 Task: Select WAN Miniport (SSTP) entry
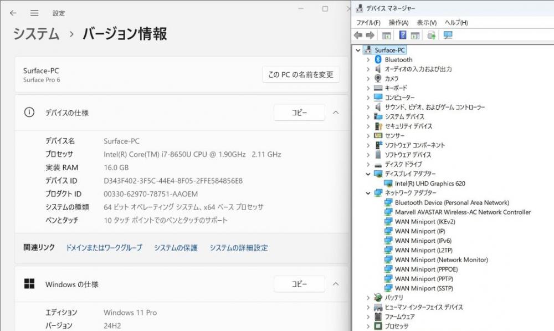424,288
